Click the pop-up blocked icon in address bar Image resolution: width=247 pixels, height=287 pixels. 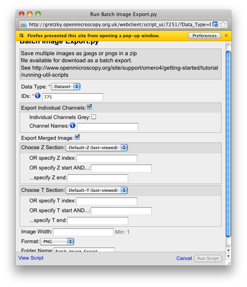pos(215,24)
